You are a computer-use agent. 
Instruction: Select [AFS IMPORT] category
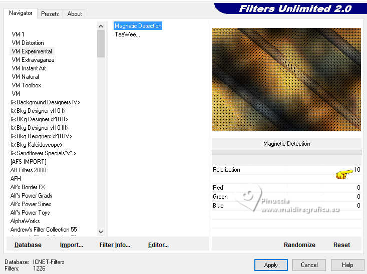coord(29,162)
